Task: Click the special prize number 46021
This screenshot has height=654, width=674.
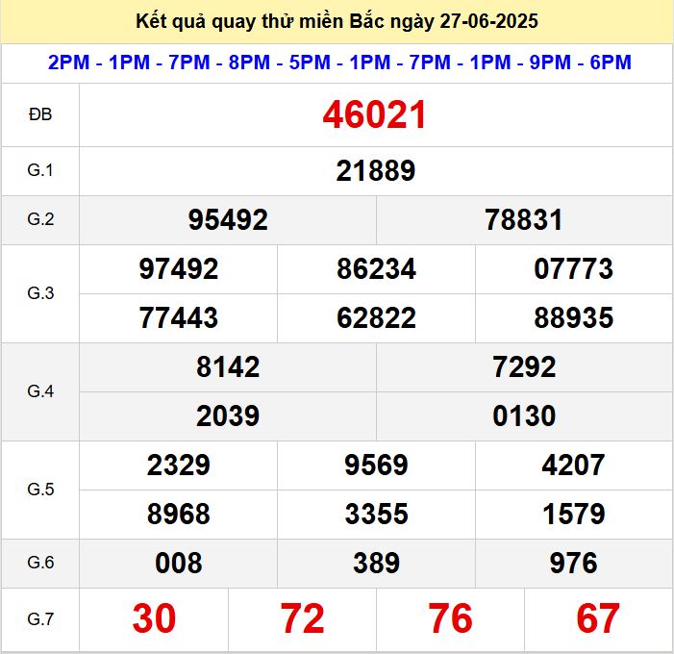Action: (374, 114)
